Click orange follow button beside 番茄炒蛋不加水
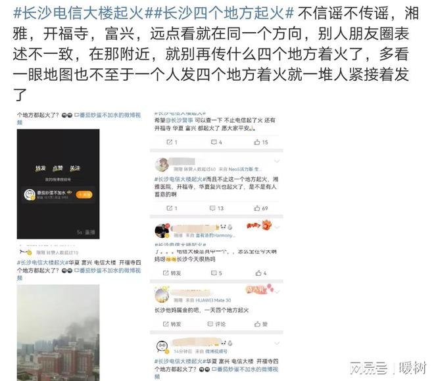 (84, 194)
